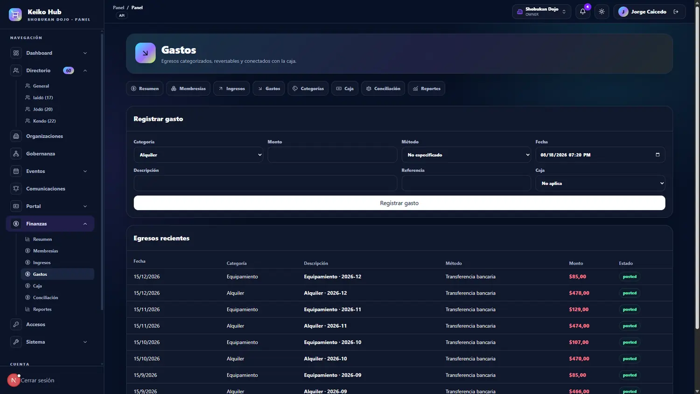Open Iaidō (17) in the sidebar
Viewport: 700px width, 394px height.
pos(43,98)
